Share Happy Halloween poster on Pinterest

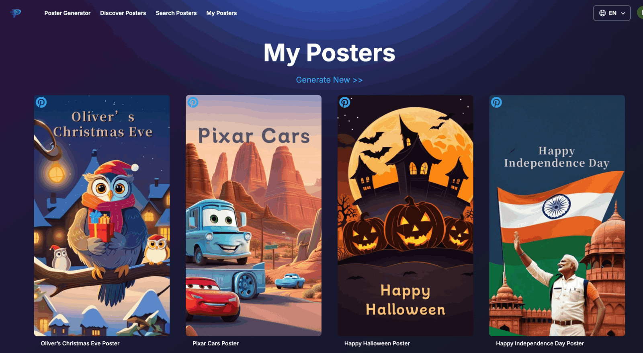[x=345, y=103]
